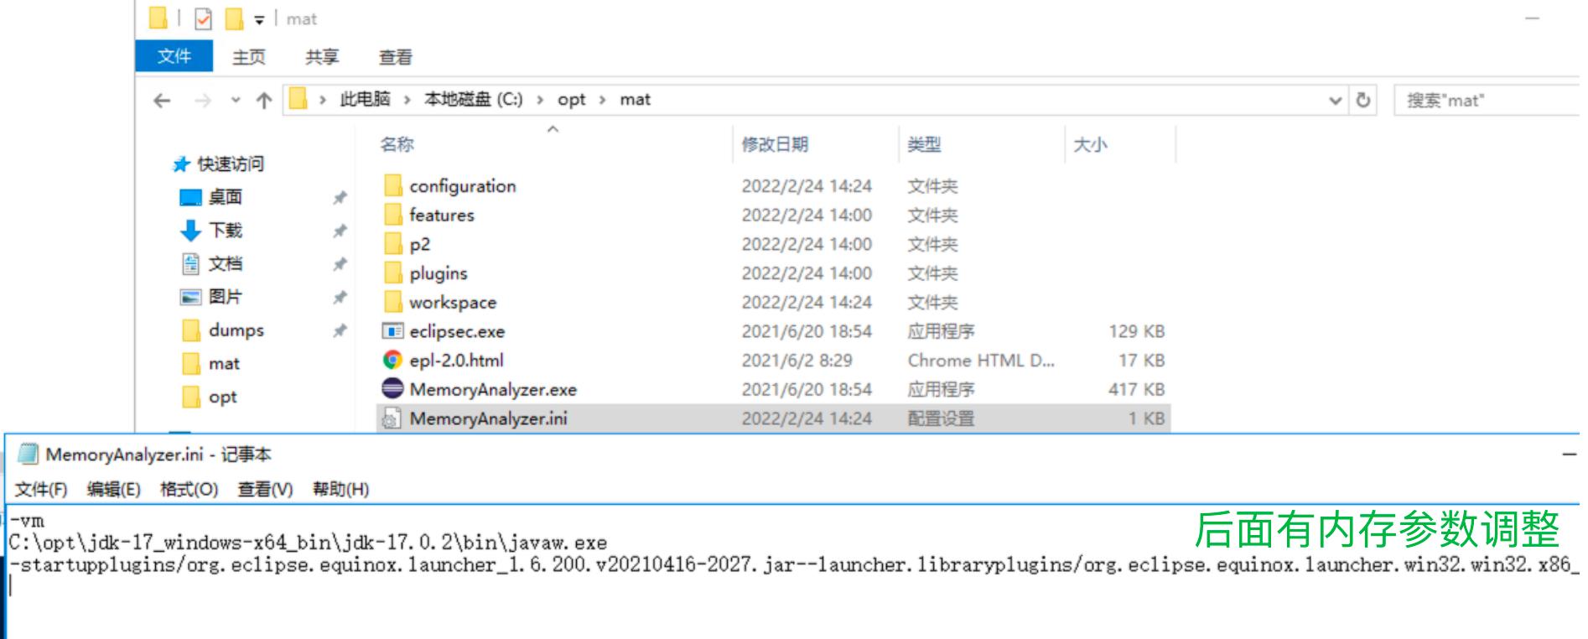The width and height of the screenshot is (1588, 639).
Task: Click pin icon beside 桌面
Action: 340,198
